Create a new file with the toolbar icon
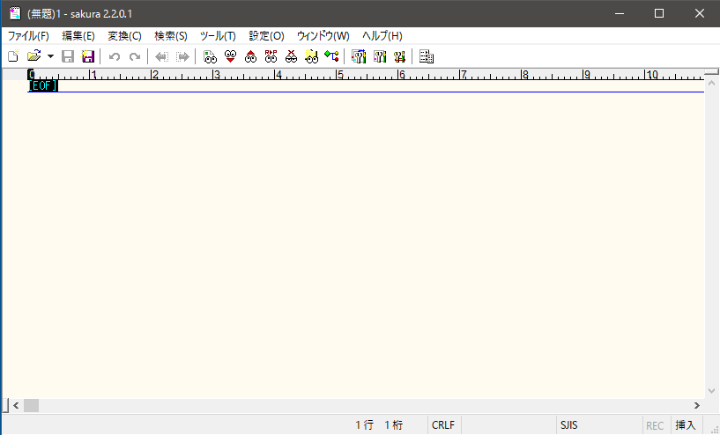The width and height of the screenshot is (720, 435). point(14,56)
